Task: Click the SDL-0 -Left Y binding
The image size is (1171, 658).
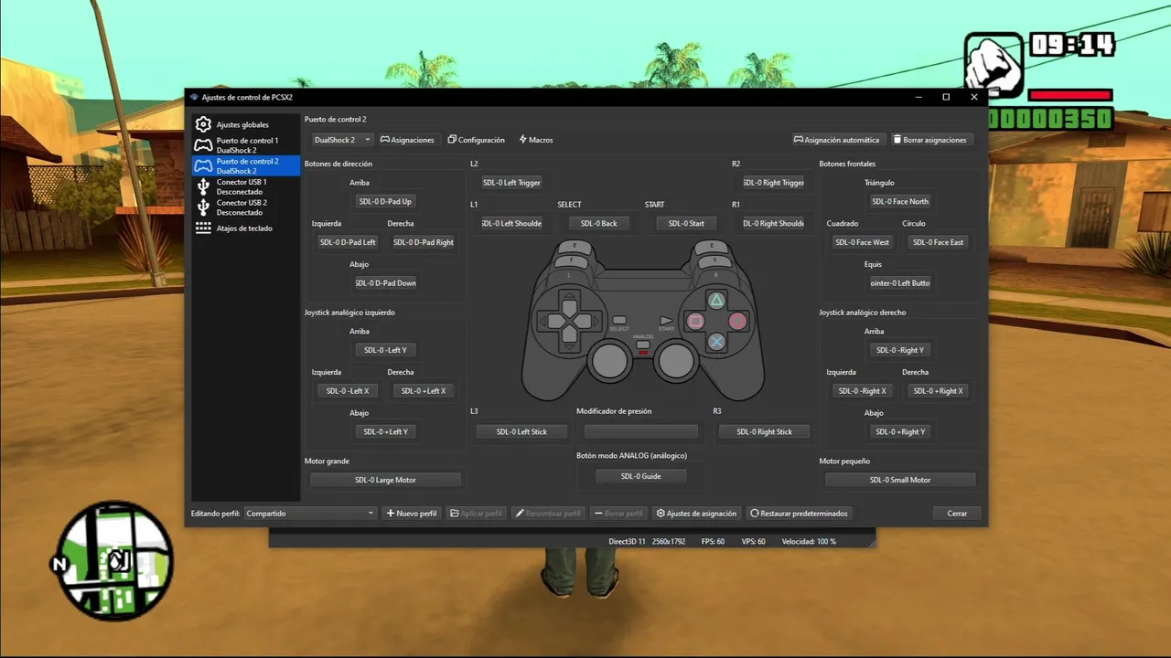Action: (385, 350)
